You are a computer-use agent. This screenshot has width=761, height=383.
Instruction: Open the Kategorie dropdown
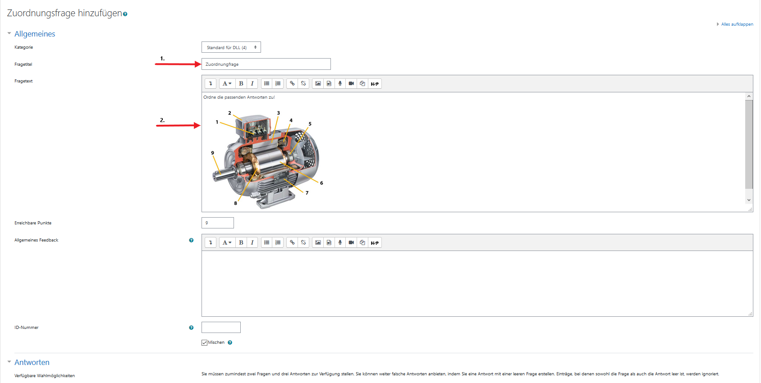pos(231,47)
